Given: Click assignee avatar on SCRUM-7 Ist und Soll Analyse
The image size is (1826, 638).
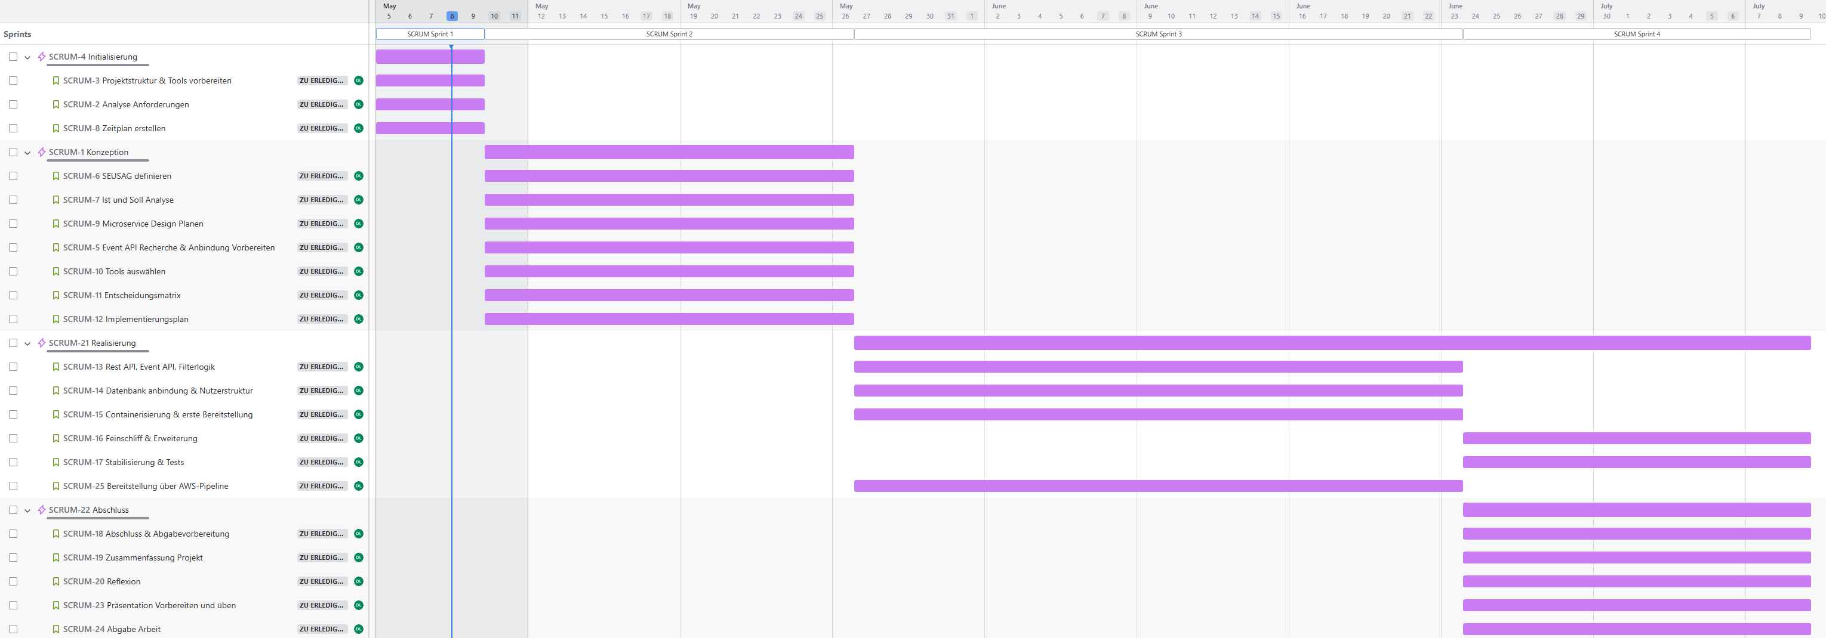Looking at the screenshot, I should coord(359,200).
